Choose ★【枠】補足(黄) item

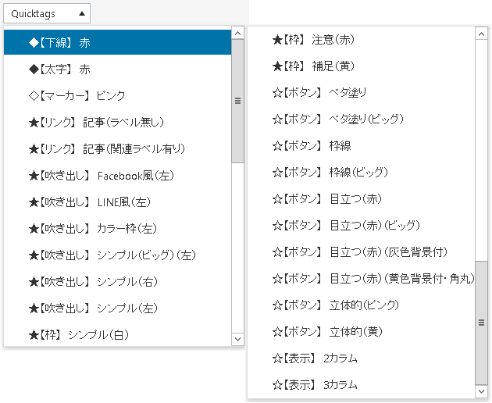point(362,66)
